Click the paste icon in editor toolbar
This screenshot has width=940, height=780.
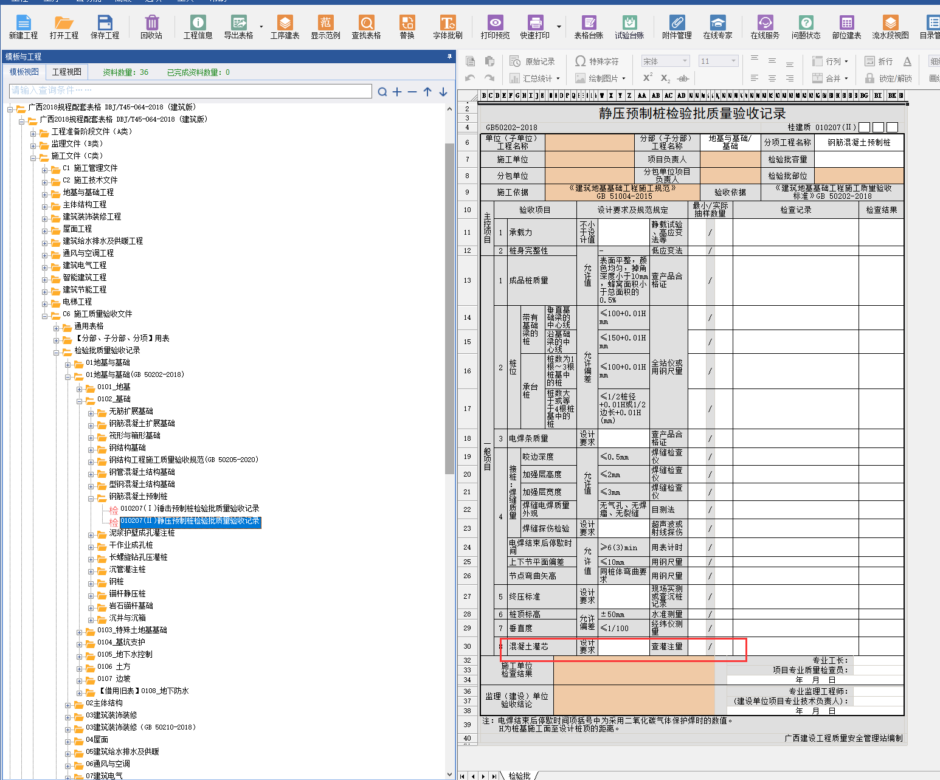point(489,61)
